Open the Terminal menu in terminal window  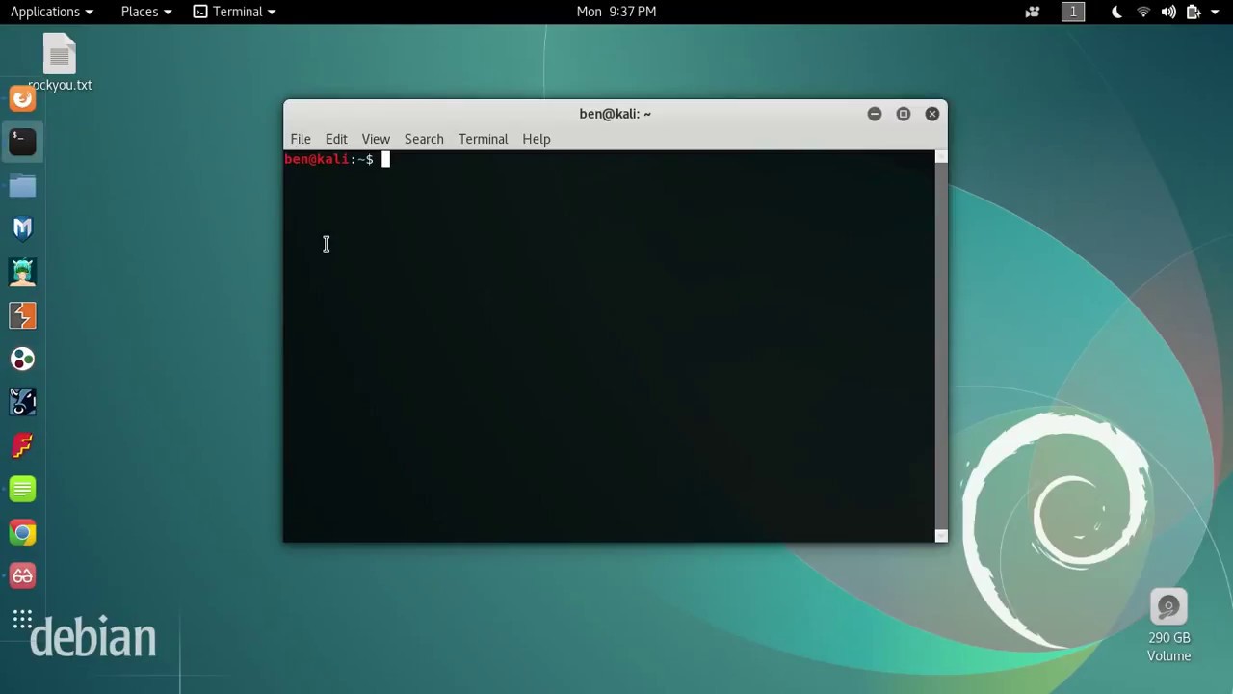483,139
